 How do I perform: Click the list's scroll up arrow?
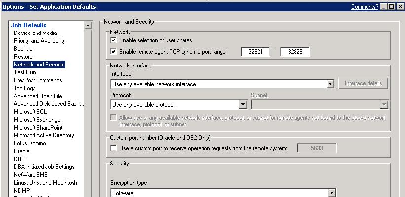pyautogui.click(x=88, y=25)
